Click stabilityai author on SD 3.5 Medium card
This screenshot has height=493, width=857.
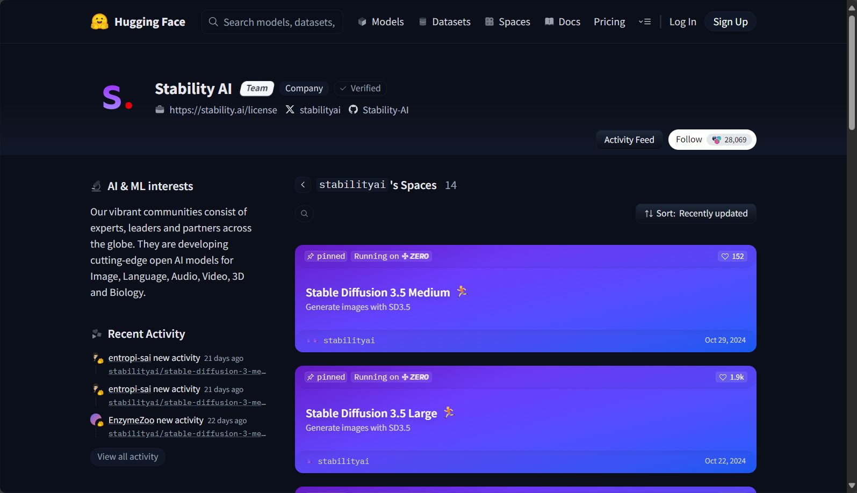349,340
